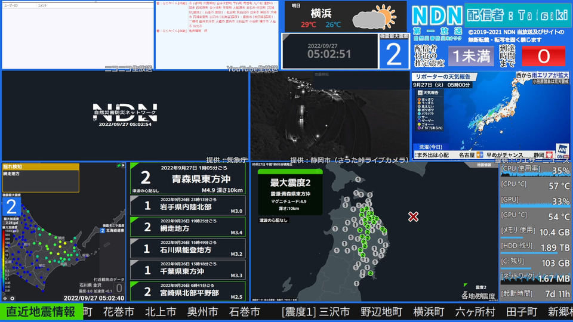Select the 青森県東方沖 earthquake entry
The image size is (573, 322).
point(188,178)
